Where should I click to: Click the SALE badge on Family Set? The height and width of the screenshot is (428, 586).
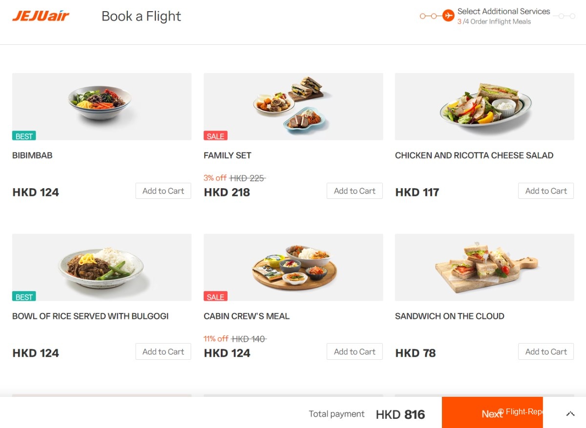coord(215,136)
